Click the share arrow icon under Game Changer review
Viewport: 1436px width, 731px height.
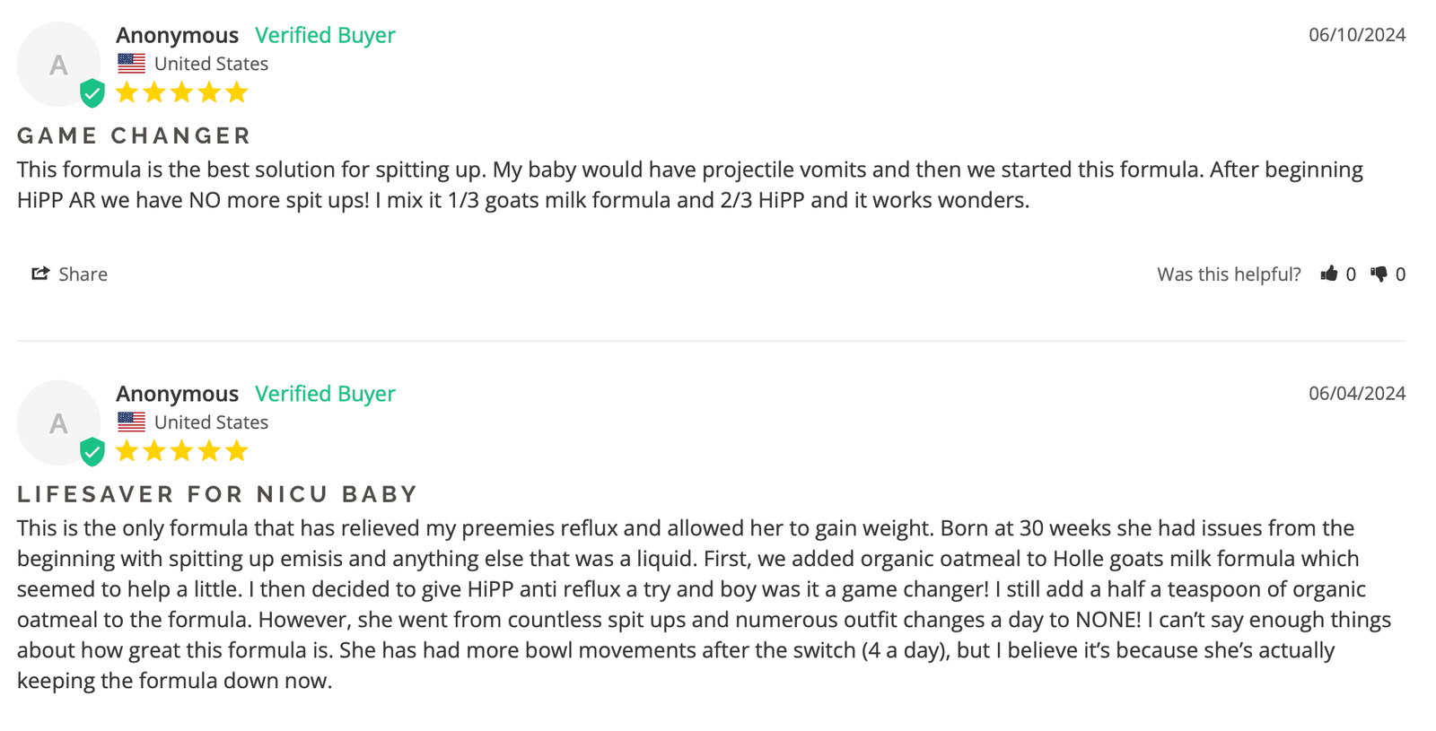40,274
